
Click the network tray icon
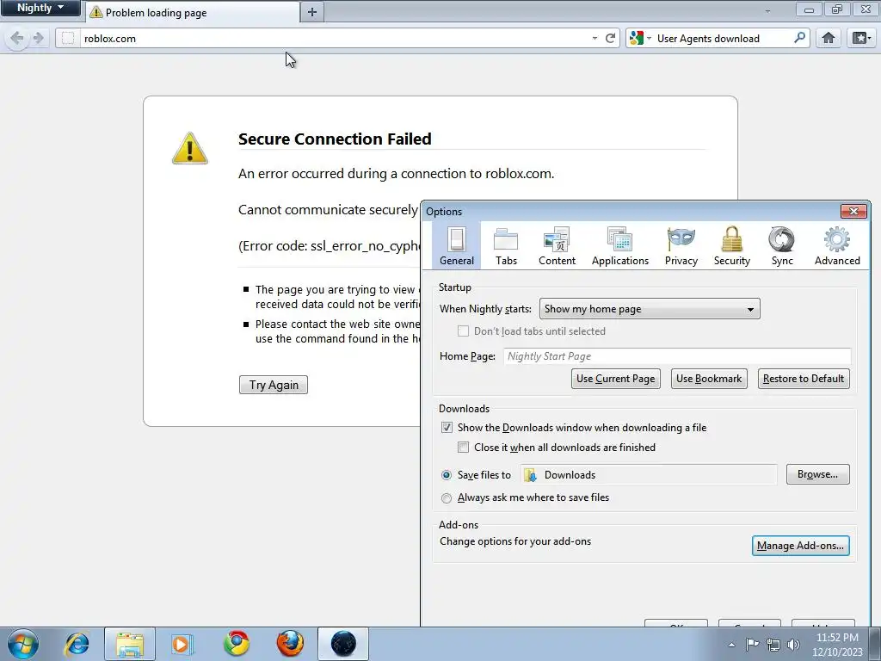pos(773,645)
